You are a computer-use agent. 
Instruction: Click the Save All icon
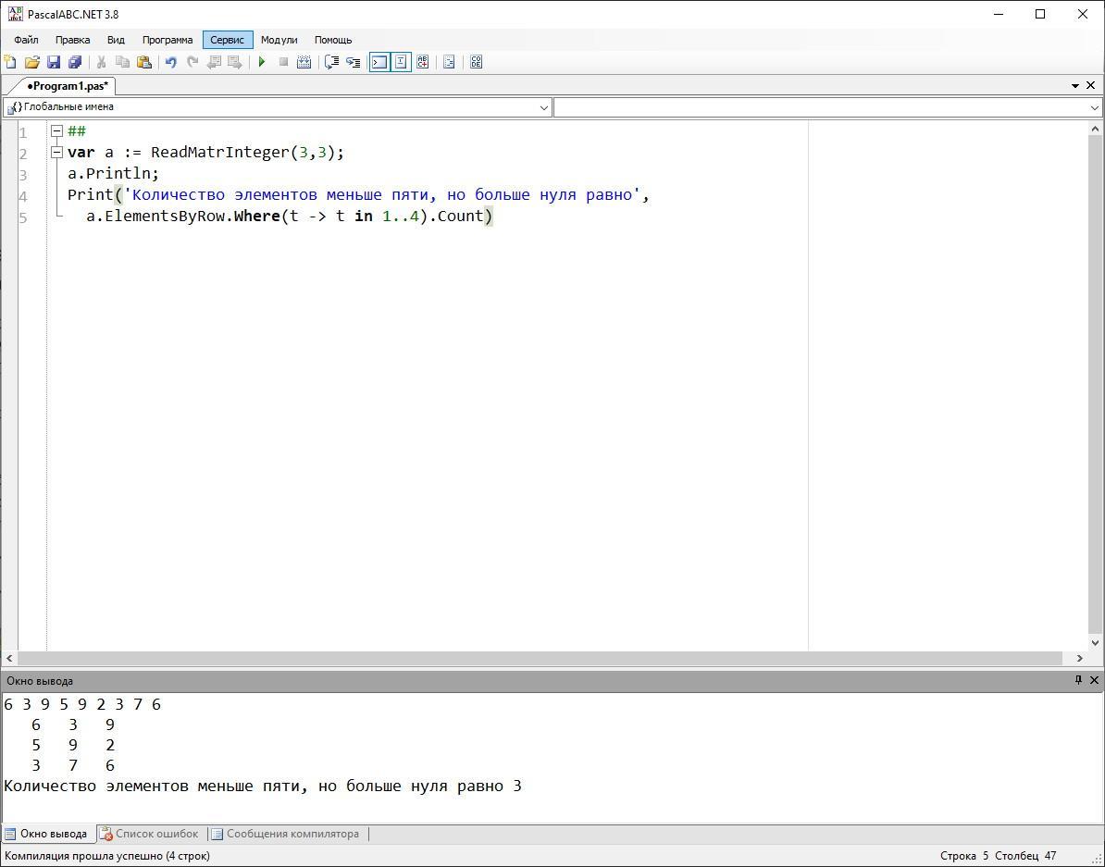[x=75, y=62]
